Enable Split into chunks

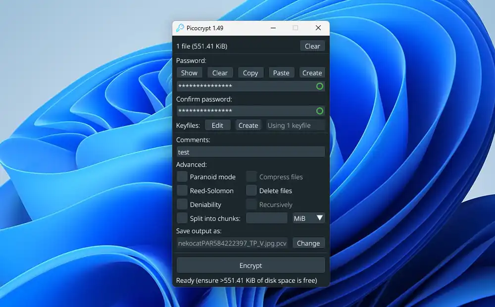(x=182, y=218)
